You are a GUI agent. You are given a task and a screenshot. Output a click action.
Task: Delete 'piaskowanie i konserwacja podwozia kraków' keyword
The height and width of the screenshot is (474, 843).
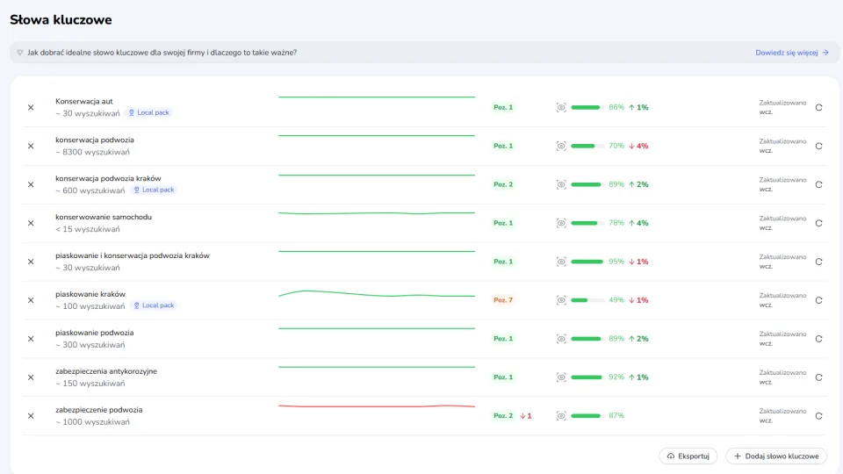pos(31,262)
